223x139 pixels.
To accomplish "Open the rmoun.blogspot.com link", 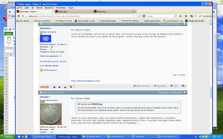I will tap(85, 81).
